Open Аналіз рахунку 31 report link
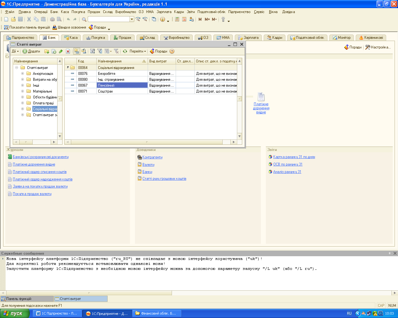 pos(287,172)
